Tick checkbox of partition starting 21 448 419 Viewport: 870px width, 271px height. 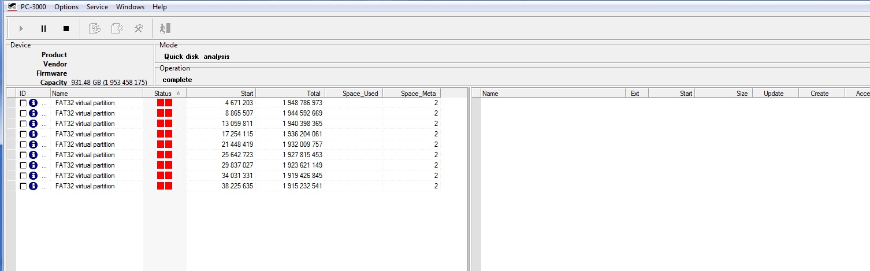click(23, 144)
